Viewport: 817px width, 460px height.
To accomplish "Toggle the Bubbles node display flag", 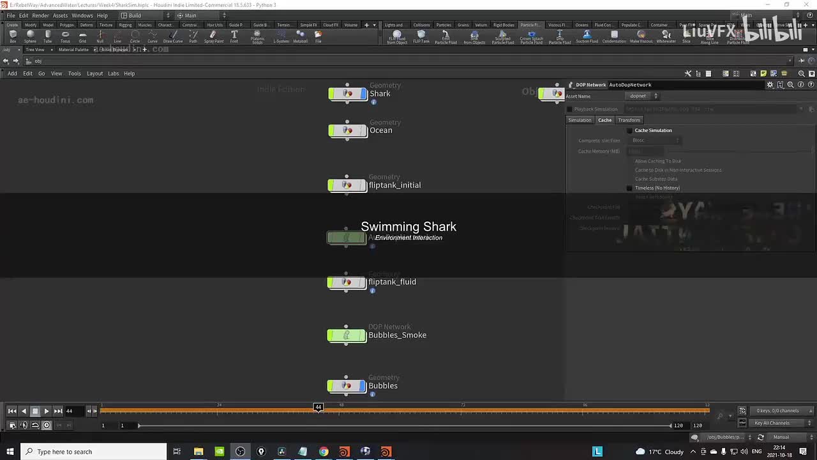I will point(361,386).
